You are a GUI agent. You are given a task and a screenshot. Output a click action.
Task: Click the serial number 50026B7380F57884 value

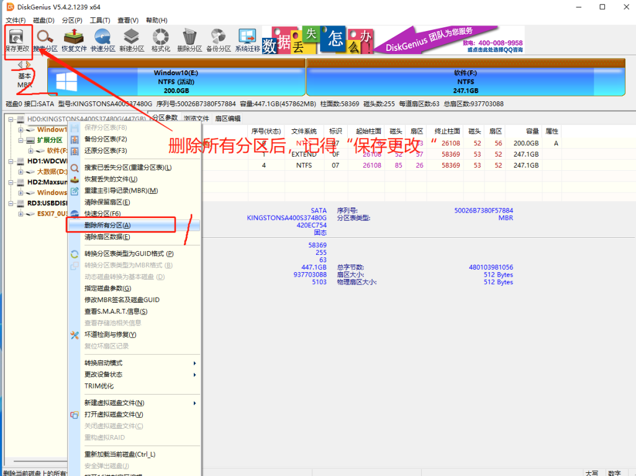[483, 211]
